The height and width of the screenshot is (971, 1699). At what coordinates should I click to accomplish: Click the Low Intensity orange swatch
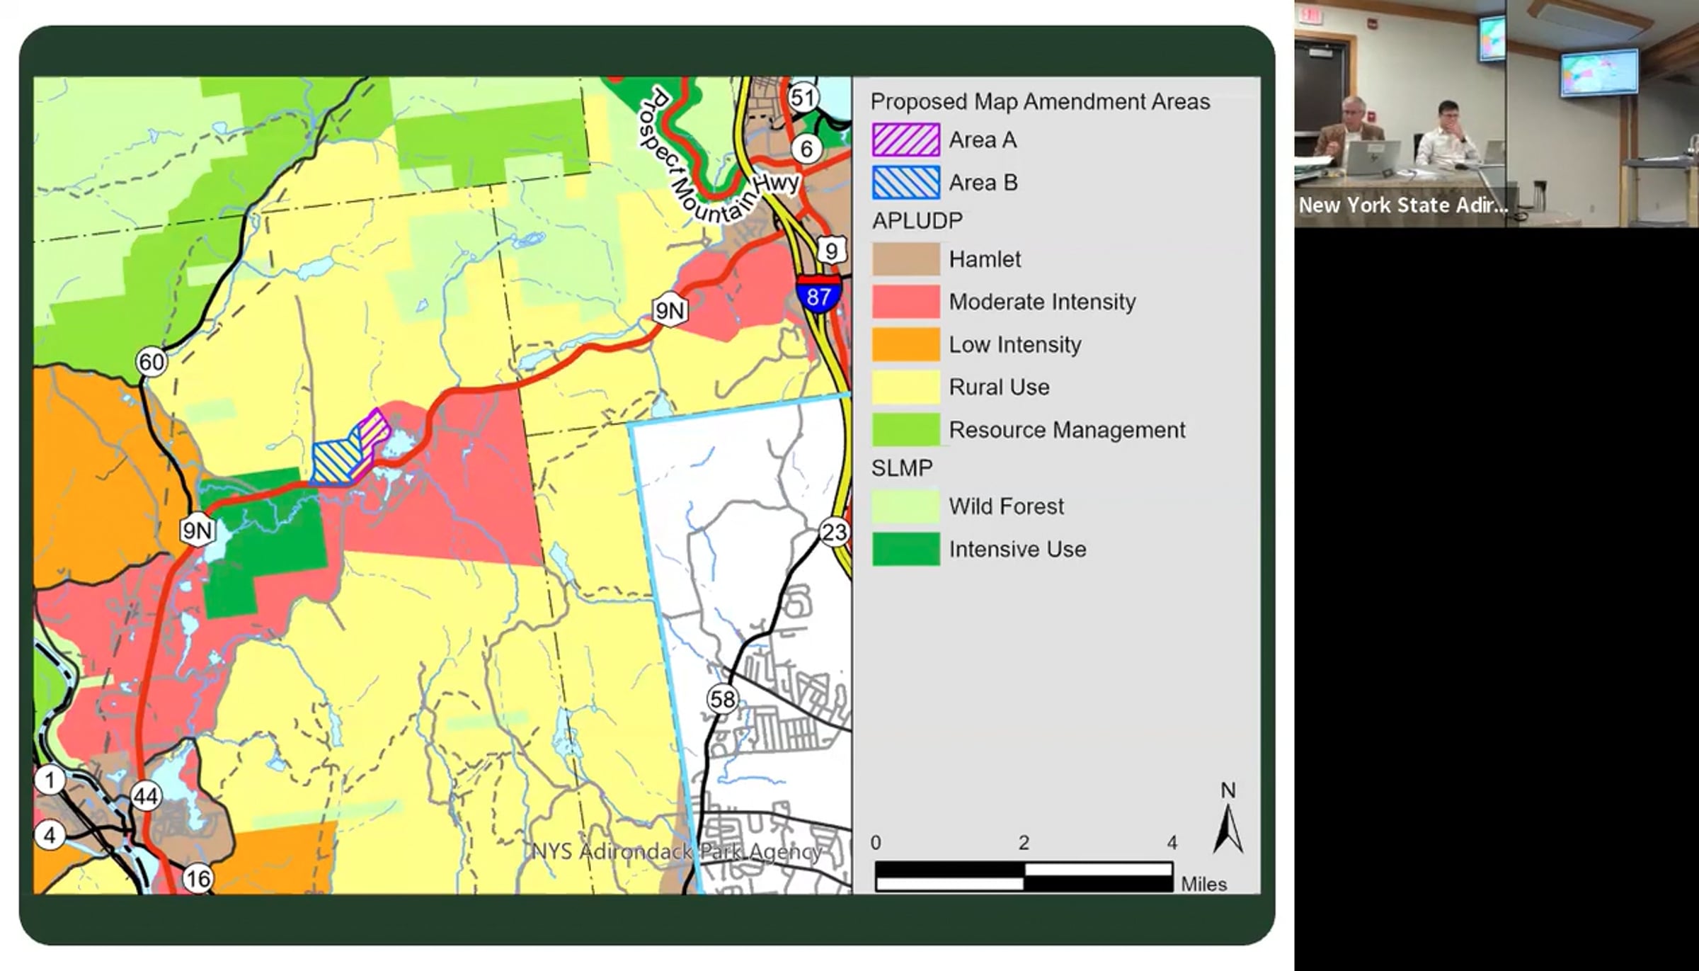(x=906, y=344)
